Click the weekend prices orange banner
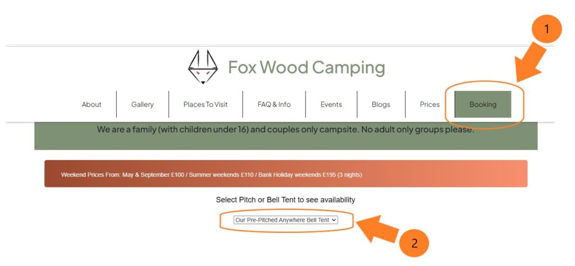Viewport: 575px width, 266px height. point(286,173)
